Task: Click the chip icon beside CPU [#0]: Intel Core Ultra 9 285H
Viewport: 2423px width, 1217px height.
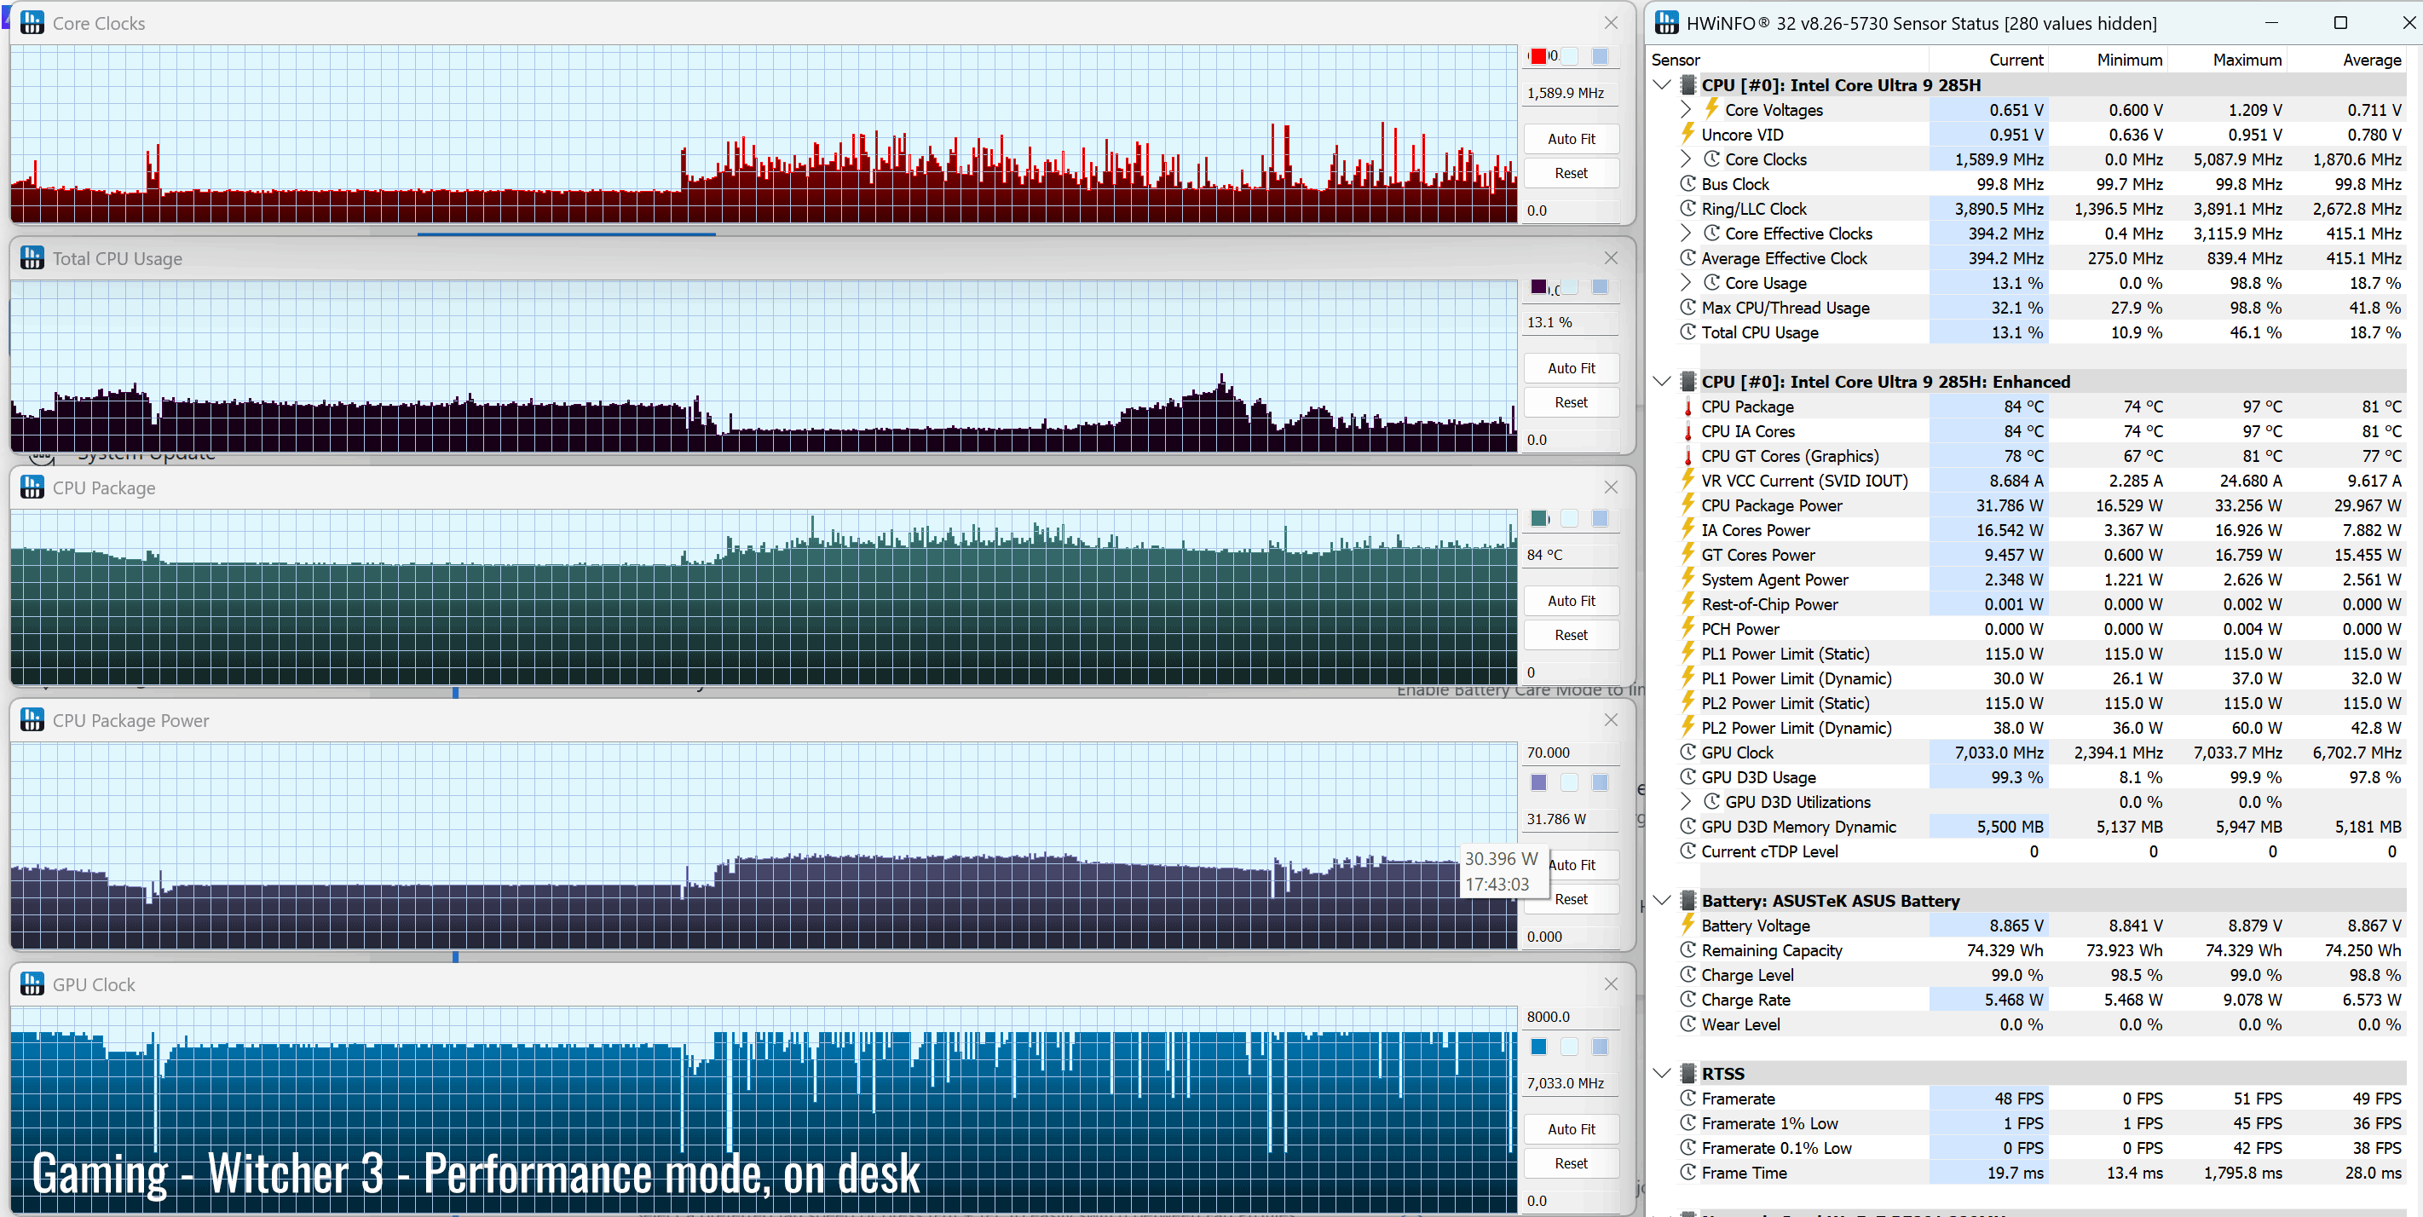Action: coord(1688,84)
